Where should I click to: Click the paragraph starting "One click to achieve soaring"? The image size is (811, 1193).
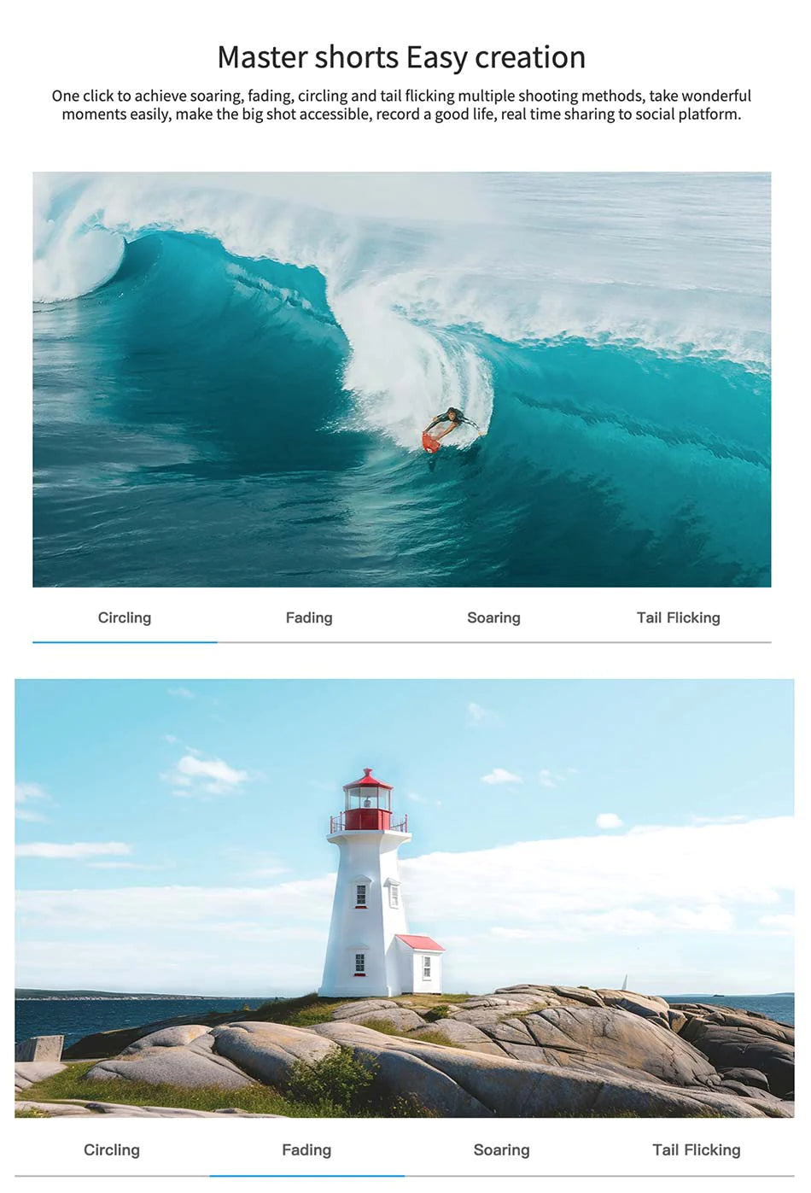401,105
